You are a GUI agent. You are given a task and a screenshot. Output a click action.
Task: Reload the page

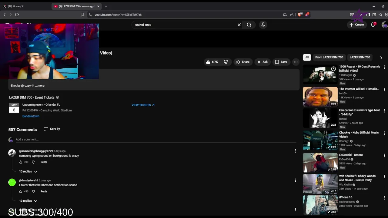[17, 15]
